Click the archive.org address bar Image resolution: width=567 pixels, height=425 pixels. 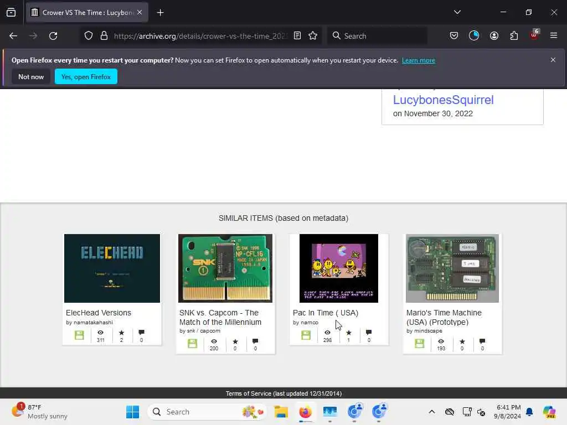click(200, 36)
